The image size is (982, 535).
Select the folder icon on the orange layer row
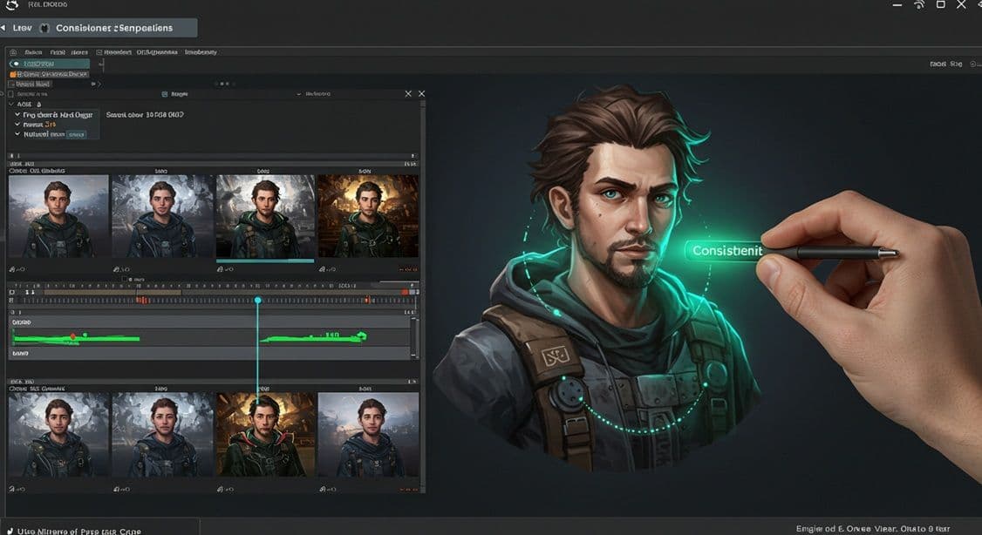(x=11, y=74)
